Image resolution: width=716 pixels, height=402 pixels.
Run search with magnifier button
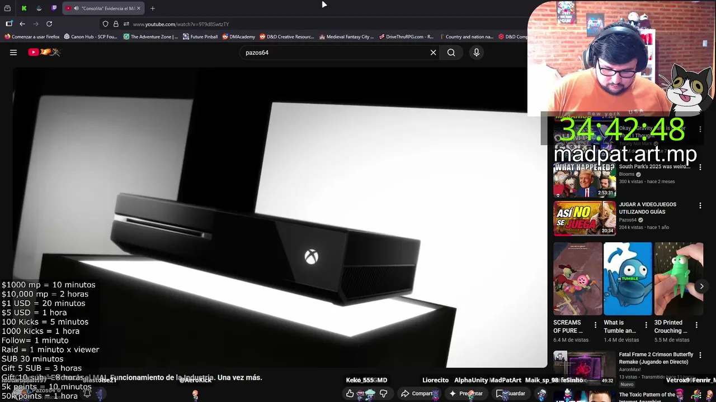point(451,52)
